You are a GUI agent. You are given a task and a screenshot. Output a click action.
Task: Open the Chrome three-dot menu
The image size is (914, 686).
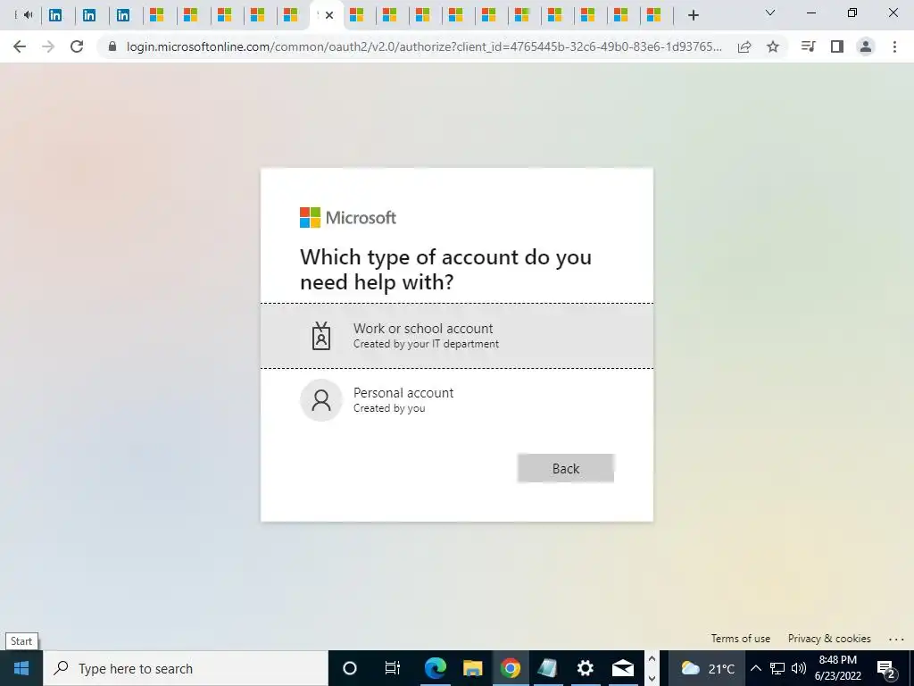[x=894, y=46]
